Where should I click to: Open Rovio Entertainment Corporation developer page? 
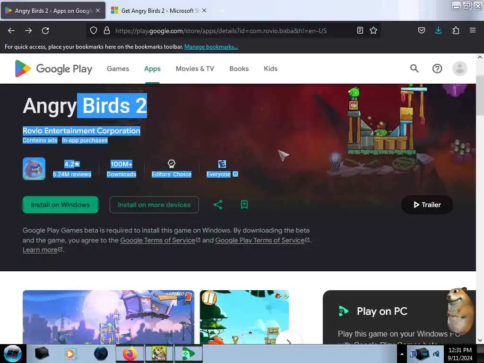tap(81, 131)
